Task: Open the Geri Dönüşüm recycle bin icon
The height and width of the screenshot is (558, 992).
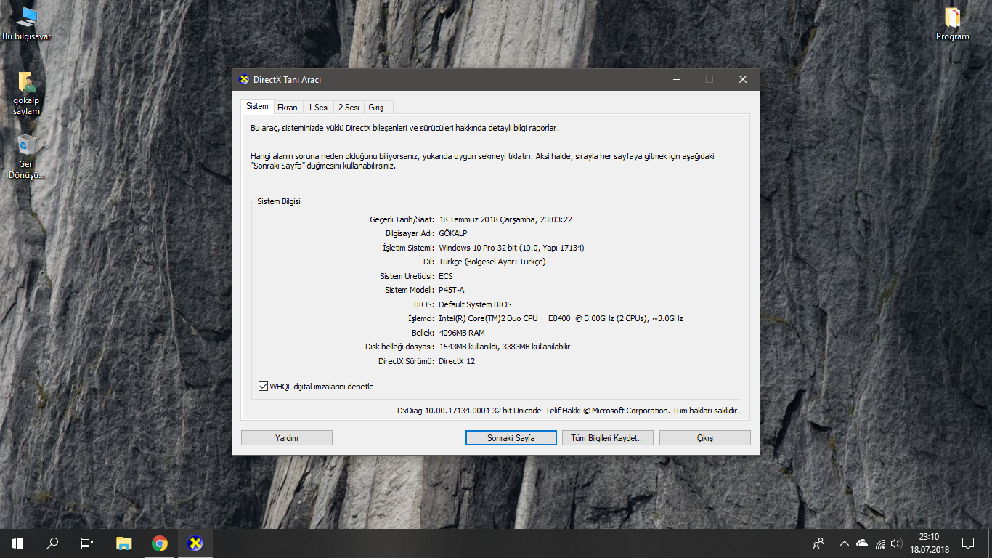Action: (26, 156)
